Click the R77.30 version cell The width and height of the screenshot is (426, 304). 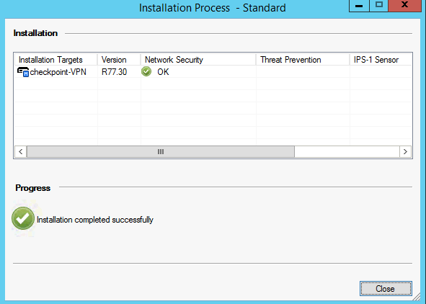[x=114, y=72]
